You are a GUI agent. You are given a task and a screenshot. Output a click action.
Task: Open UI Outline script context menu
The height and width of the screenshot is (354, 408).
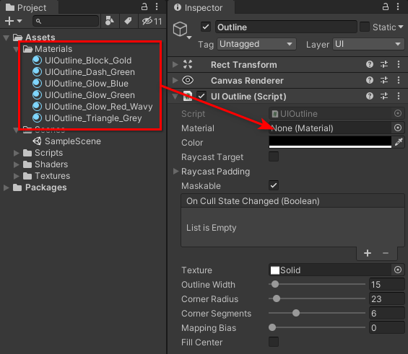coord(399,96)
